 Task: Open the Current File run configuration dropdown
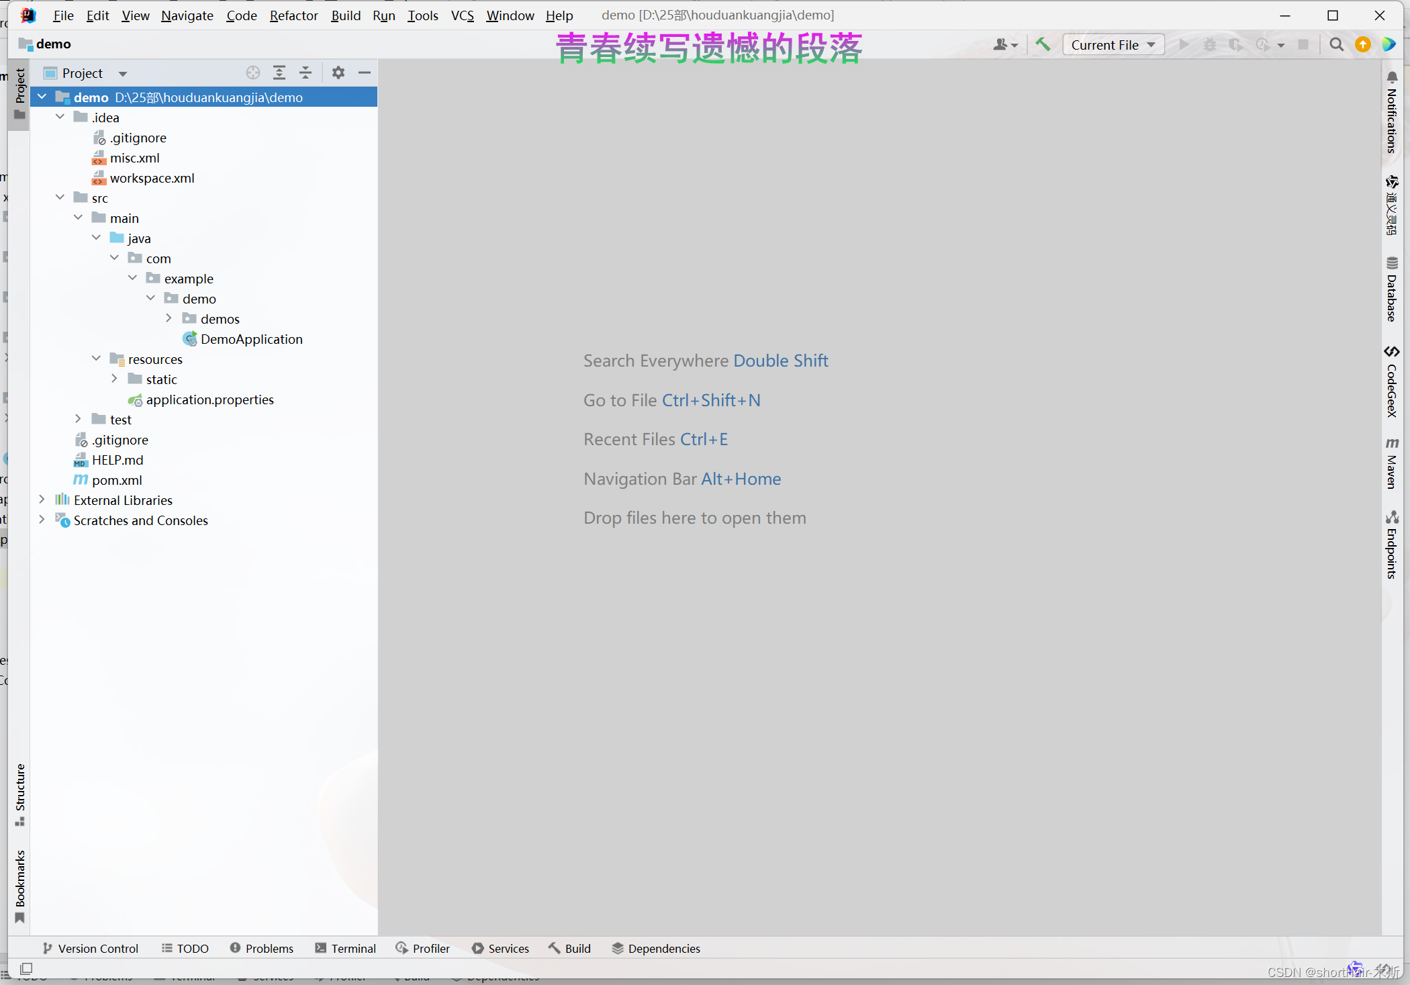click(x=1113, y=44)
